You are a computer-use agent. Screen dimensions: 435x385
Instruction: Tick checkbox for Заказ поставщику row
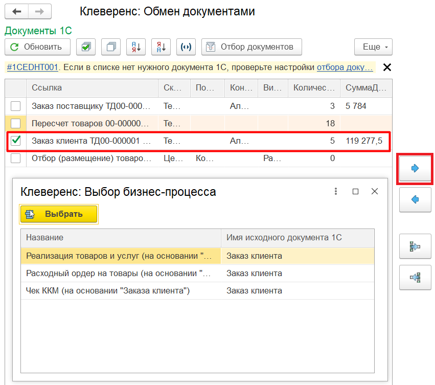click(15, 106)
